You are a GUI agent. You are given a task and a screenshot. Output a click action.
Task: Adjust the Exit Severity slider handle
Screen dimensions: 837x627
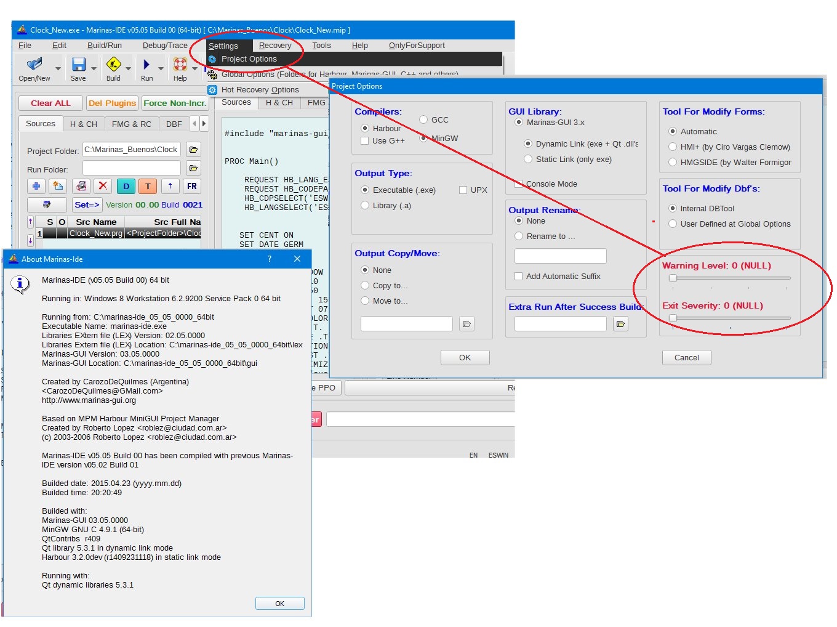coord(673,318)
